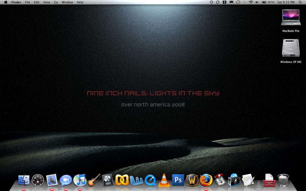
Task: Launch the black toaster app icon
Action: coord(234,180)
